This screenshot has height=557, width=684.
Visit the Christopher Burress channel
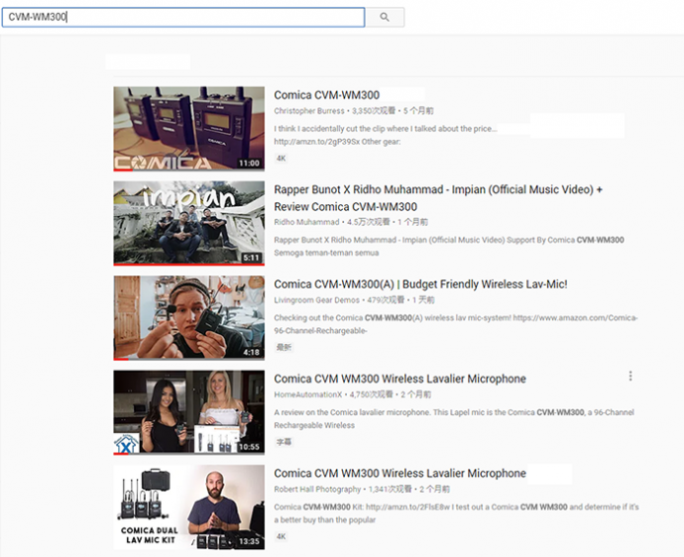(x=309, y=111)
